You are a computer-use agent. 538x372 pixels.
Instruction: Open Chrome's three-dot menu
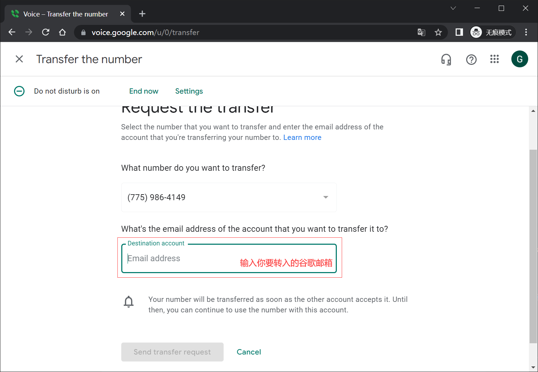(526, 32)
